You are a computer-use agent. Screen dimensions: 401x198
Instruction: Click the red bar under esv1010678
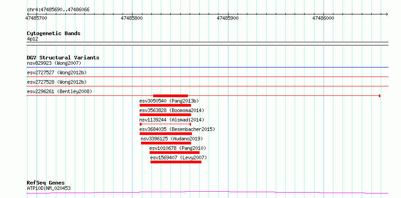pos(174,153)
